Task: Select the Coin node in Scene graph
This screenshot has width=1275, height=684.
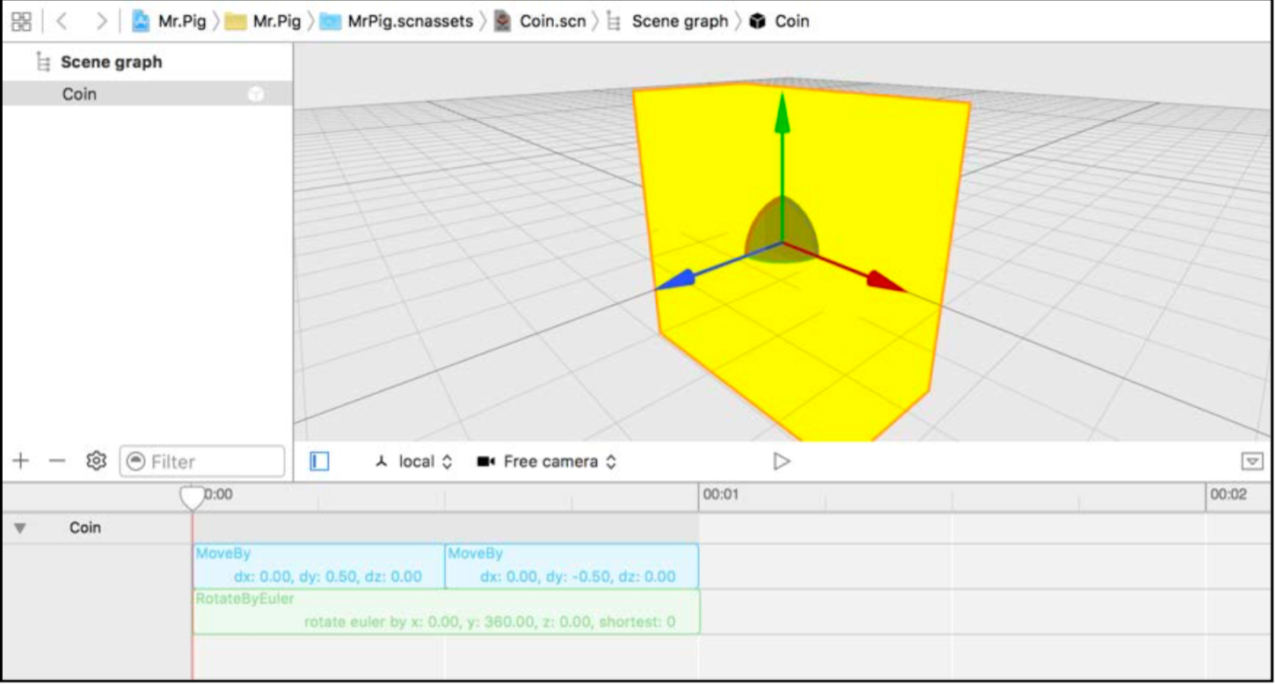Action: (x=147, y=94)
